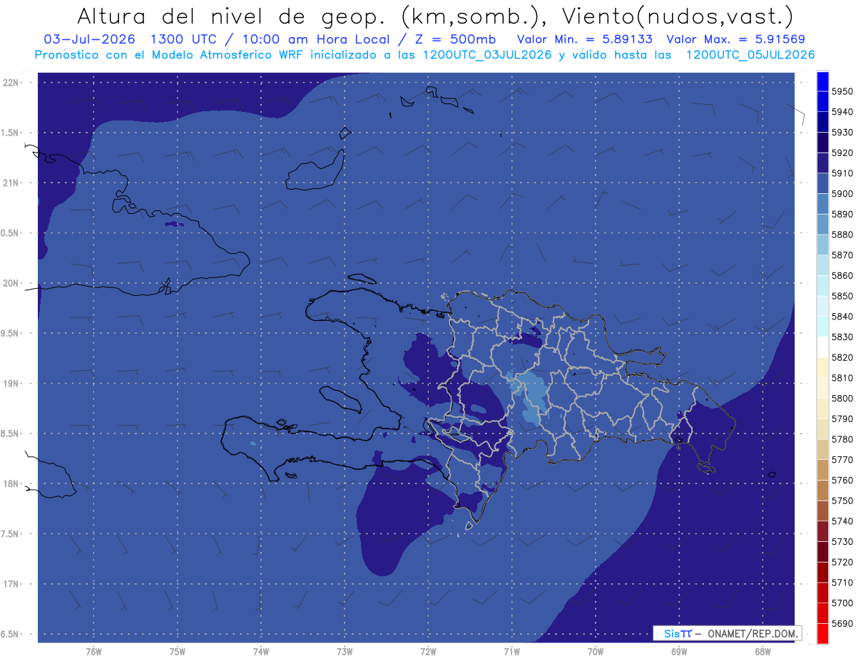Click the valid-until time '1200UTC_05JUL2026'
Viewport: 856px width, 661px height.
click(x=750, y=55)
